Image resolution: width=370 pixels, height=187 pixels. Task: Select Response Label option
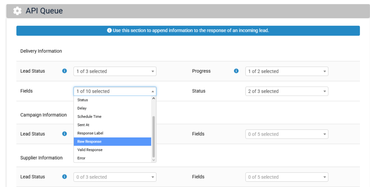coord(112,133)
